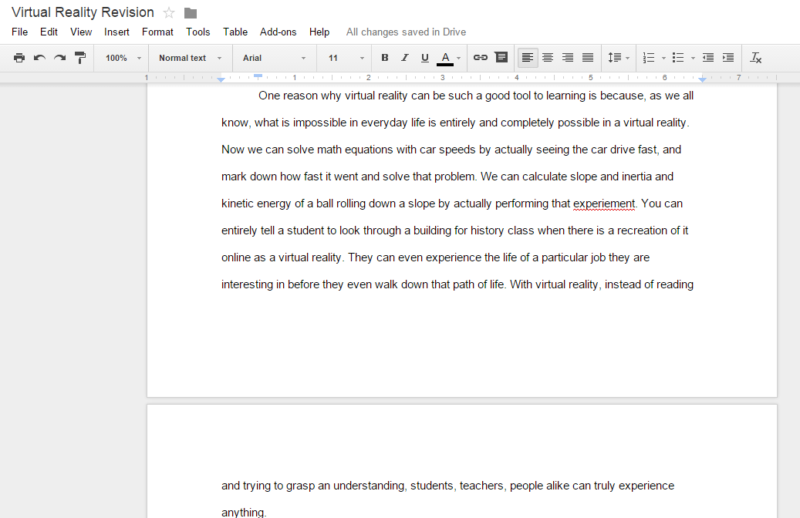
Task: Open the Normal text style dropdown
Action: tap(191, 58)
